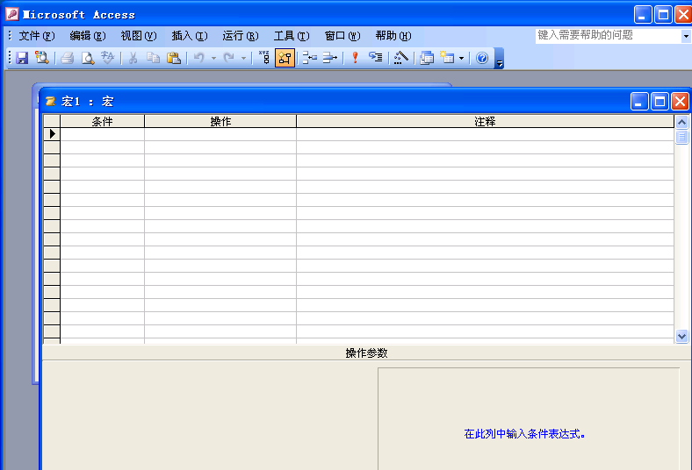
Task: Click the Delete Rows toolbar icon
Action: (329, 58)
